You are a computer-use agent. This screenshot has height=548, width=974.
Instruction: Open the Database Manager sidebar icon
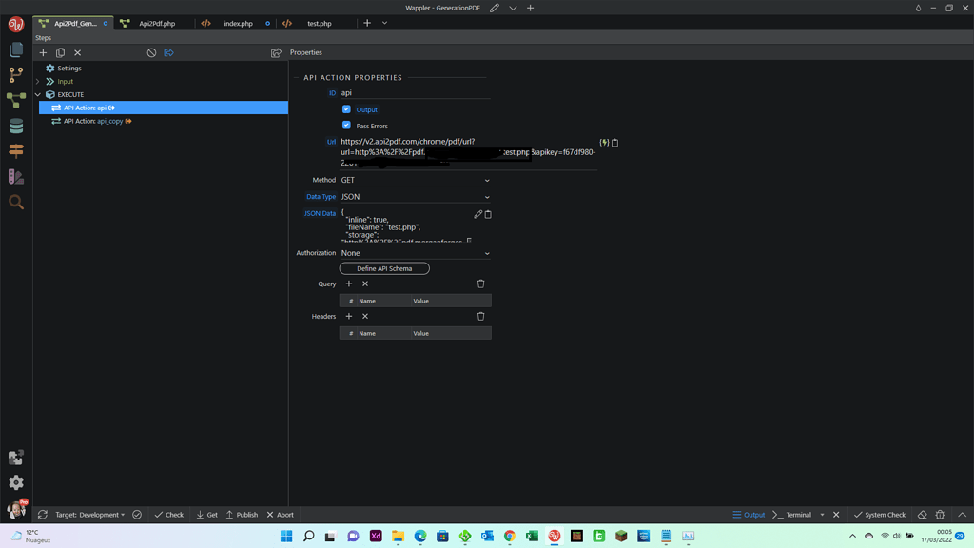(x=16, y=126)
